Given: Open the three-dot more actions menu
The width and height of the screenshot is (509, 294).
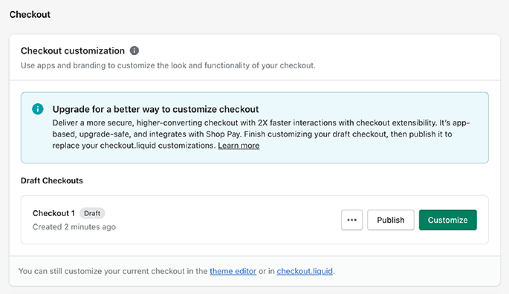Looking at the screenshot, I should click(352, 220).
